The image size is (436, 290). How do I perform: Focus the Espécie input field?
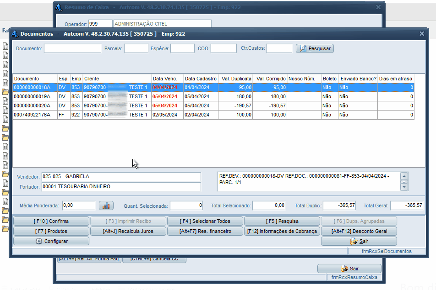click(182, 48)
